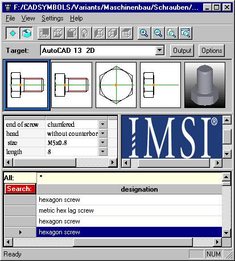Screen dimensions: 235x261
Task: Click the current row arrow marker
Action: tap(20, 232)
